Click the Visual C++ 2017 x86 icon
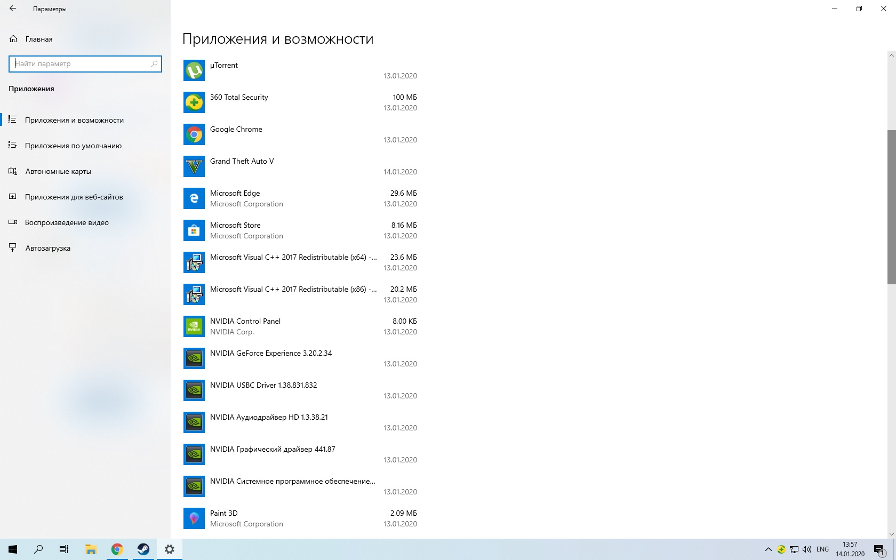896x560 pixels. tap(194, 294)
